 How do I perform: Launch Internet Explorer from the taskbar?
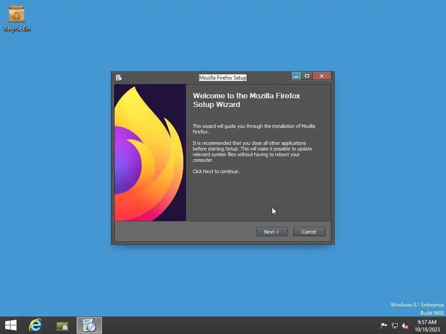(35, 325)
